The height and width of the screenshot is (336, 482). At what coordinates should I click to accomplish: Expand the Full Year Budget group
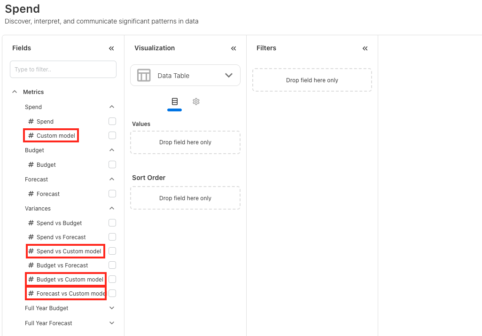112,308
